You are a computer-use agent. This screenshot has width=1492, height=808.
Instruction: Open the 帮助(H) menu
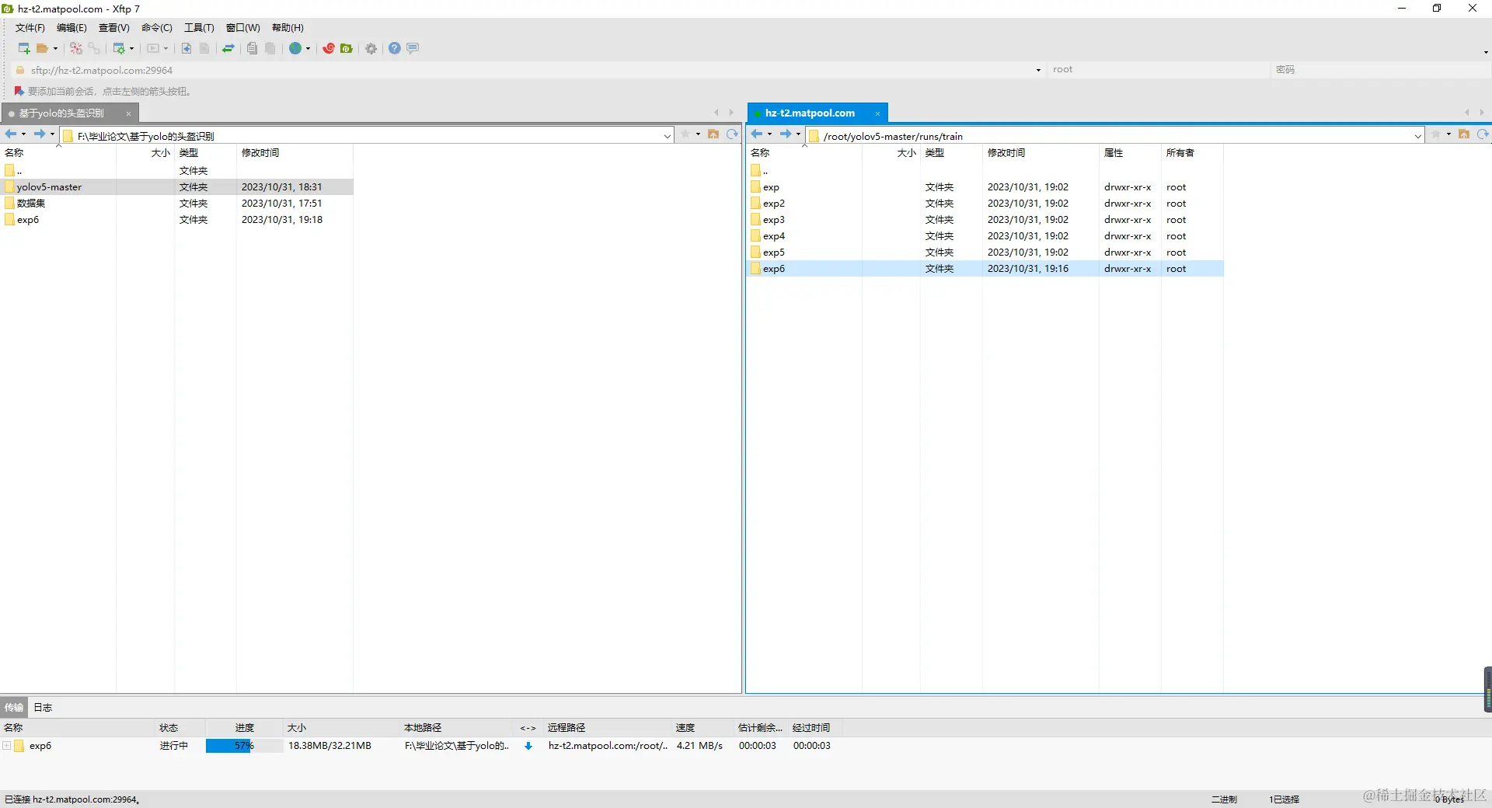[x=288, y=28]
